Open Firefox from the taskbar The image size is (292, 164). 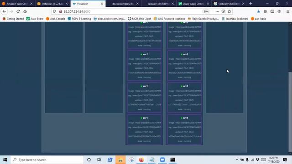(141, 160)
